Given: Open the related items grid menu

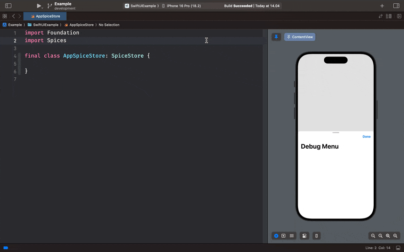Looking at the screenshot, I should point(5,16).
